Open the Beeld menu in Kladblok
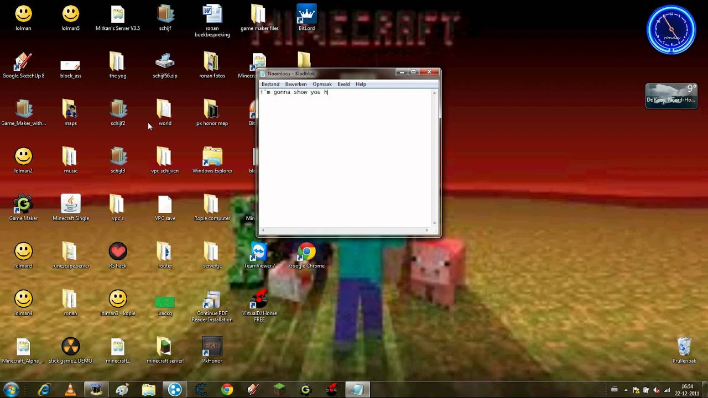Viewport: 708px width, 398px height. tap(343, 84)
